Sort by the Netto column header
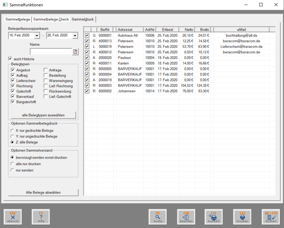This screenshot has width=284, height=228. pyautogui.click(x=187, y=29)
